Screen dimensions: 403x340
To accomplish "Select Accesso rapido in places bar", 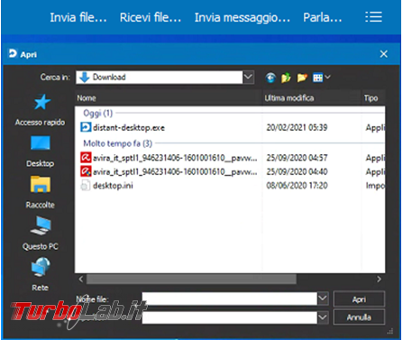I will (x=40, y=110).
